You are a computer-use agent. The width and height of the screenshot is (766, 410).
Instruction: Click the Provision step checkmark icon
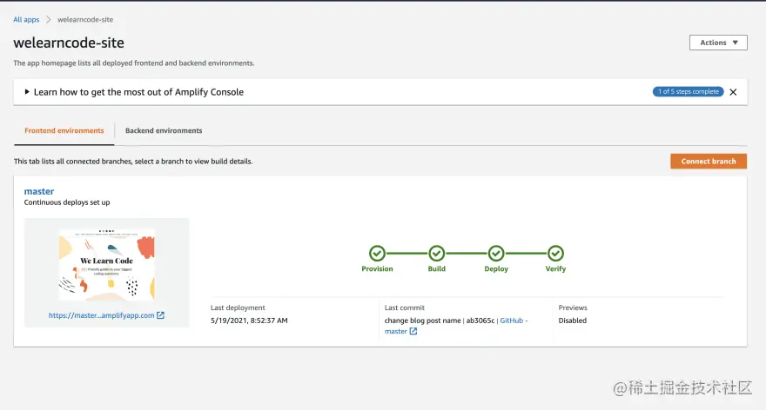pos(377,254)
